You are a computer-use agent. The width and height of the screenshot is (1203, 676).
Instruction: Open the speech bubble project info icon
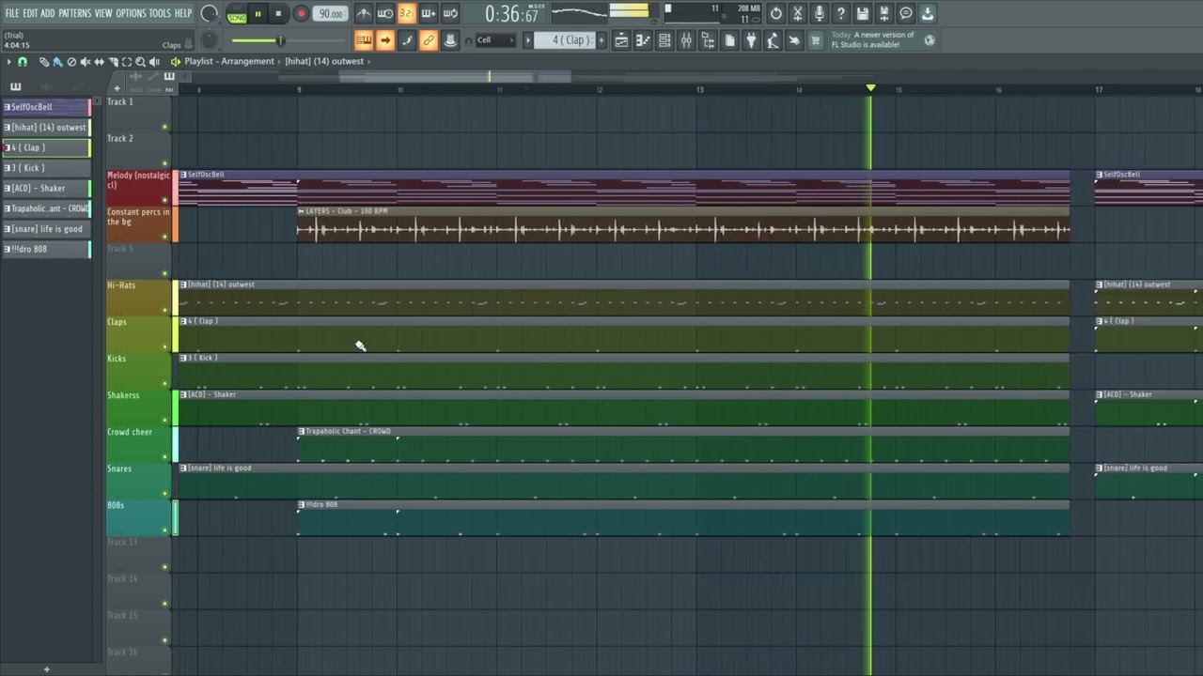coord(905,14)
